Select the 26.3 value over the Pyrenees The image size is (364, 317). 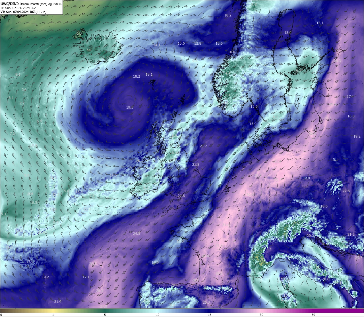[206, 303]
